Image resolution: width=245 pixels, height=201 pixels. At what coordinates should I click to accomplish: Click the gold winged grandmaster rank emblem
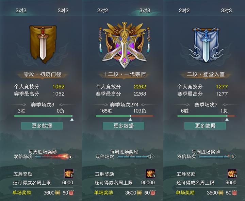(x=124, y=45)
